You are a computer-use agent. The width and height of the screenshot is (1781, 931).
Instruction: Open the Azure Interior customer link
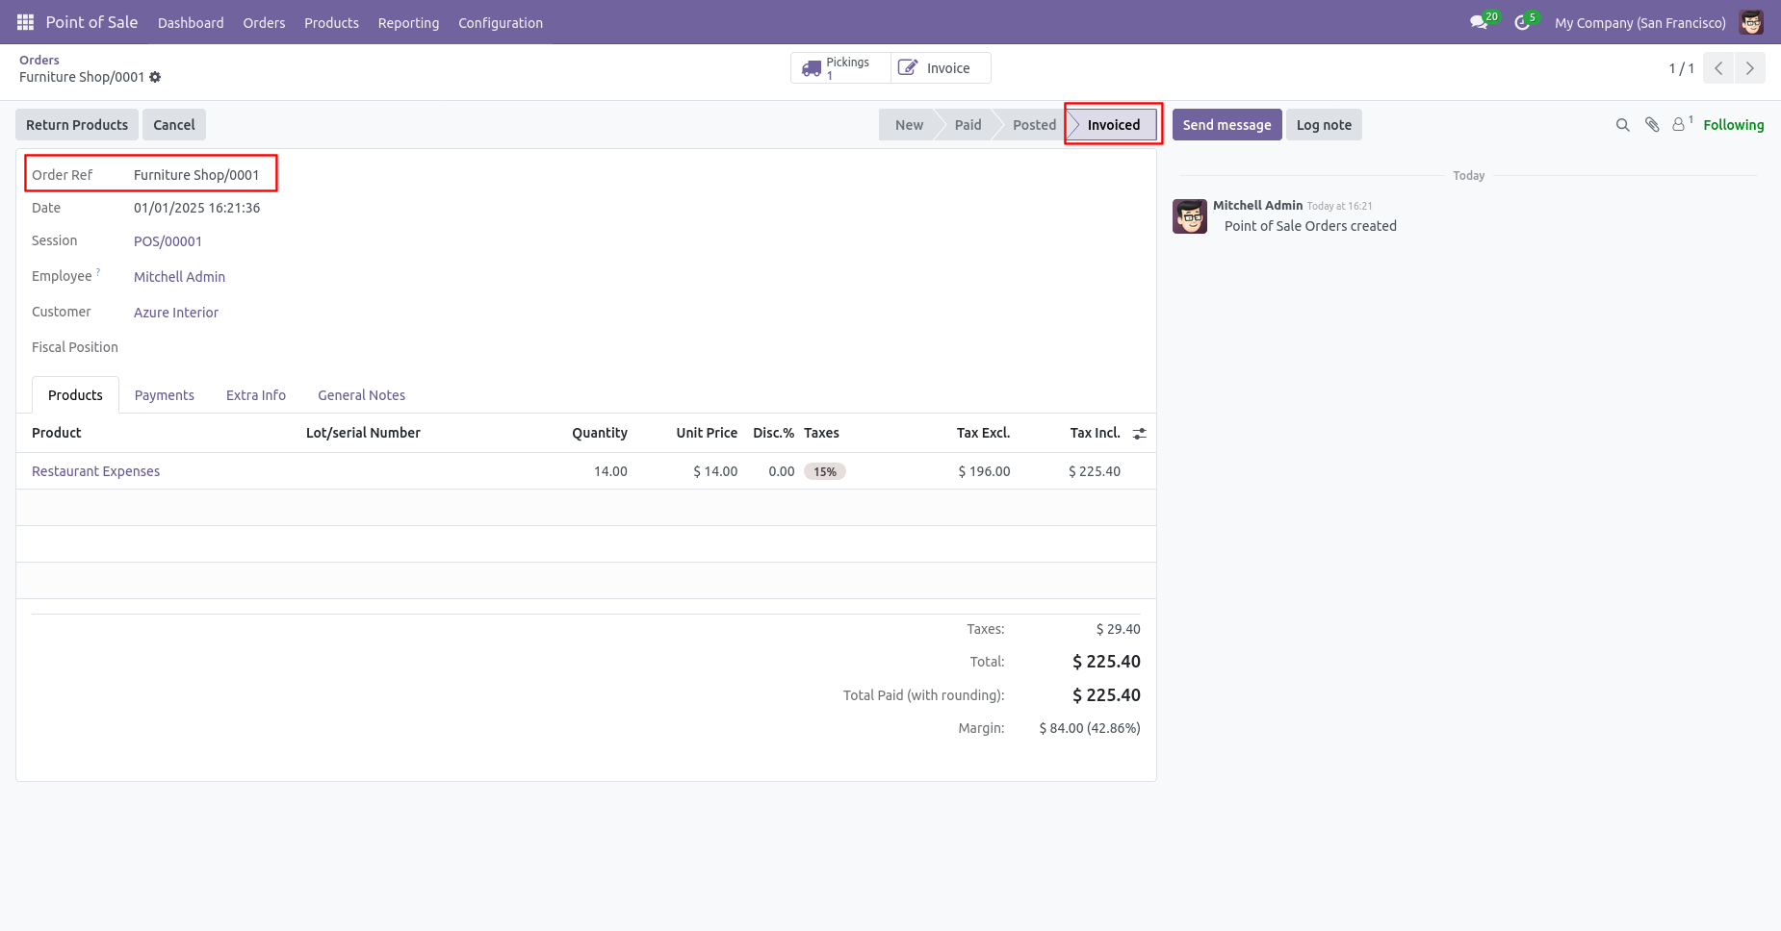[176, 313]
